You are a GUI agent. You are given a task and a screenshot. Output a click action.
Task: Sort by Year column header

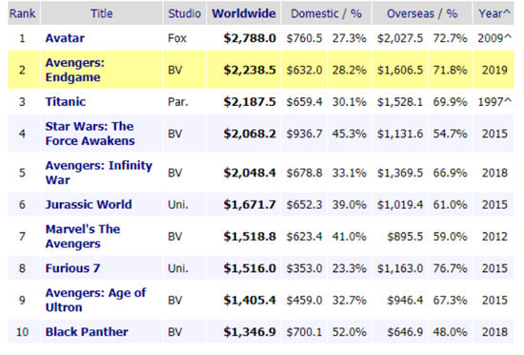(494, 13)
